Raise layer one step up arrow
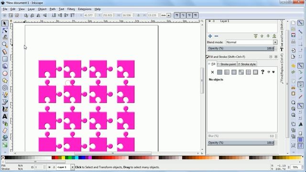 tap(262, 36)
